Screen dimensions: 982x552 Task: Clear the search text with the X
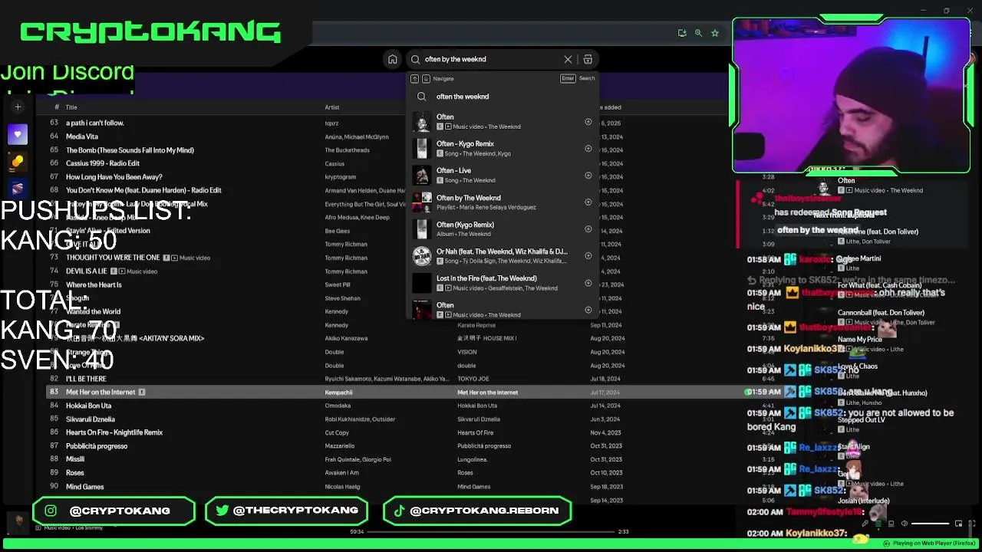(x=568, y=59)
